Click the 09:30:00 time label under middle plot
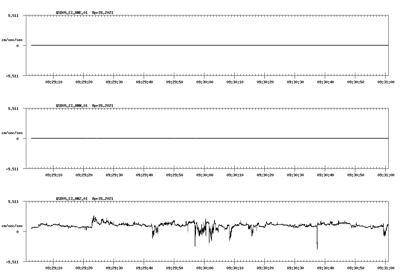 [x=204, y=174]
